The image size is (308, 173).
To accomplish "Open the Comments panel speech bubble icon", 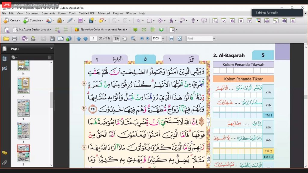I will (5, 153).
